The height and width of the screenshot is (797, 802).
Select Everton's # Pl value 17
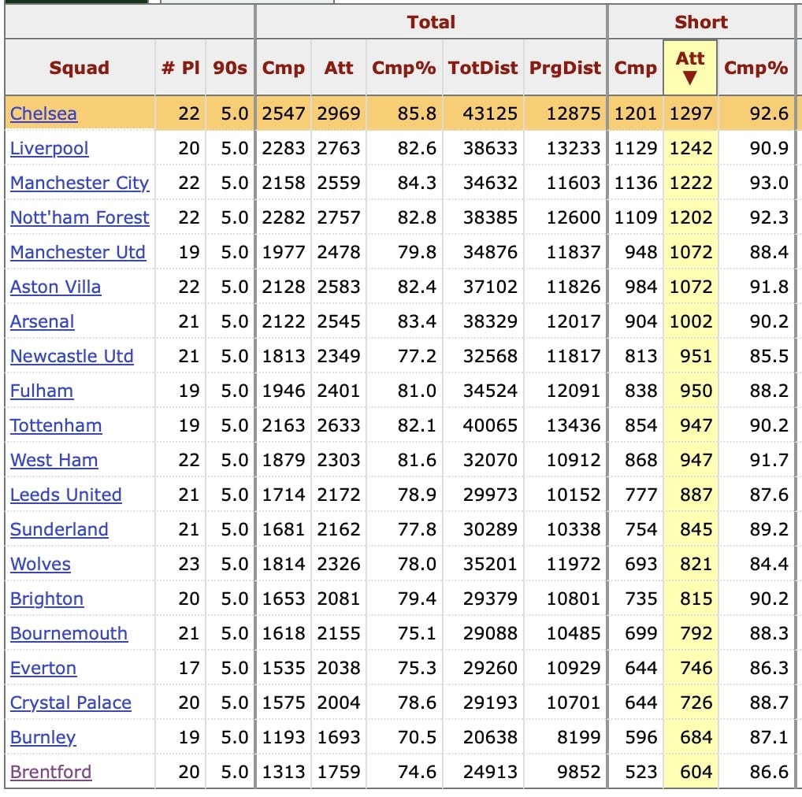tap(189, 668)
